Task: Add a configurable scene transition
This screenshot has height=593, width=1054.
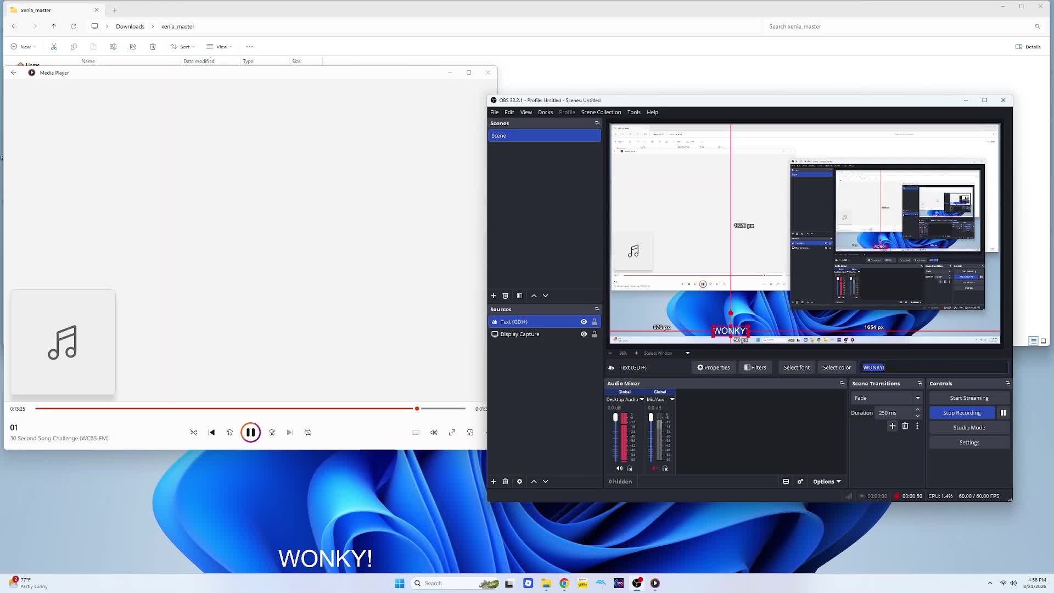Action: tap(893, 426)
